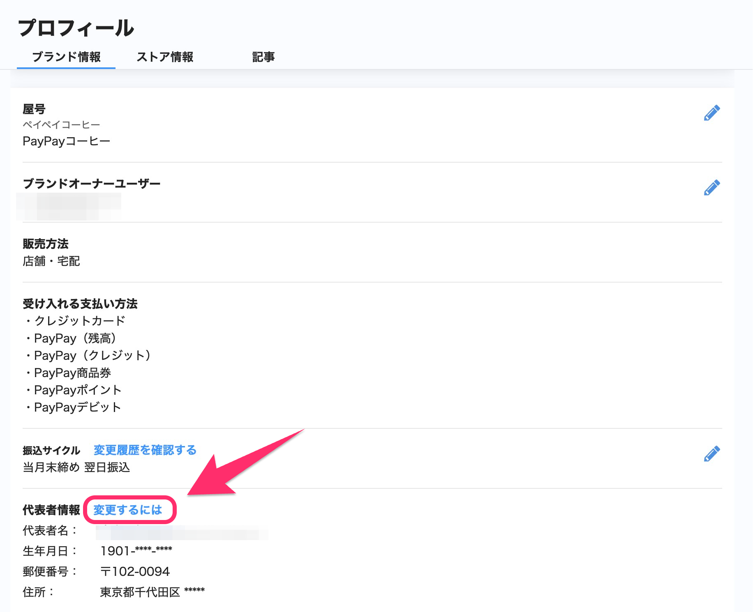Screen dimensions: 753x612
Task: Edit the 屋号 with the pencil icon
Action: click(711, 113)
